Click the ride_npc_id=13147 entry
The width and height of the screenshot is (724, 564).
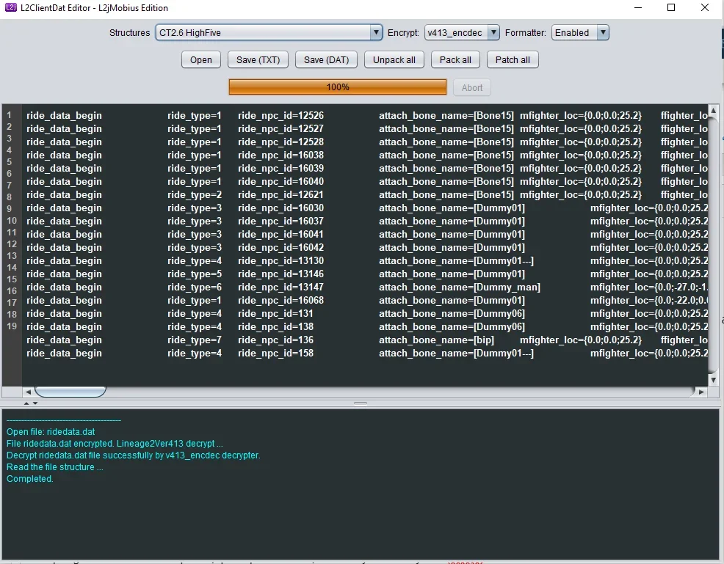(280, 288)
